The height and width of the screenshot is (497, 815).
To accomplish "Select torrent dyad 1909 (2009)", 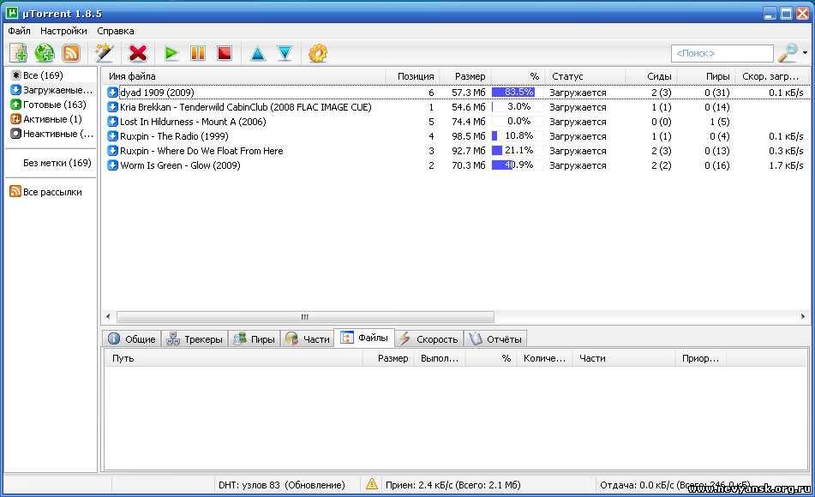I will pyautogui.click(x=157, y=93).
